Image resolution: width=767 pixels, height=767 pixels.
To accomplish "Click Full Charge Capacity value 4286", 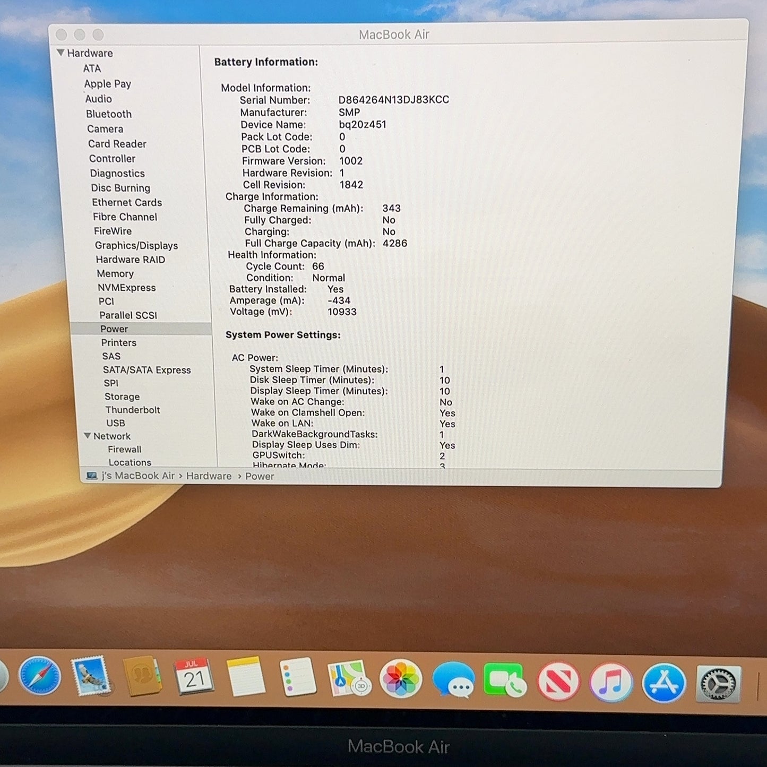I will click(395, 244).
